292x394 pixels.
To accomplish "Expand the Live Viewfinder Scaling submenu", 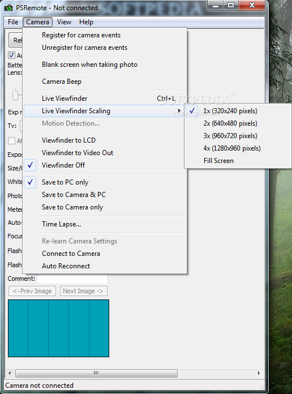I will tap(105, 111).
